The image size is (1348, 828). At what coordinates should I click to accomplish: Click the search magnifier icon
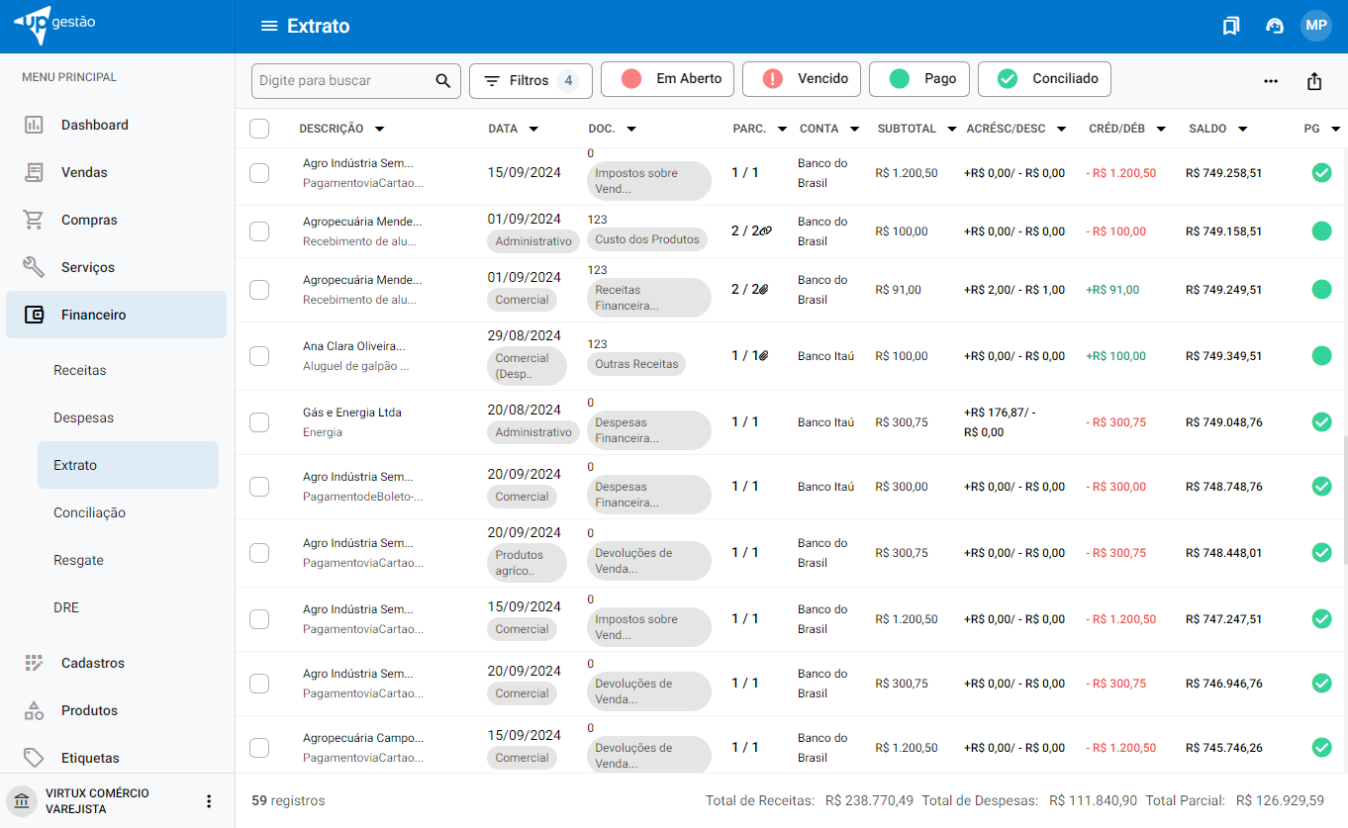442,81
